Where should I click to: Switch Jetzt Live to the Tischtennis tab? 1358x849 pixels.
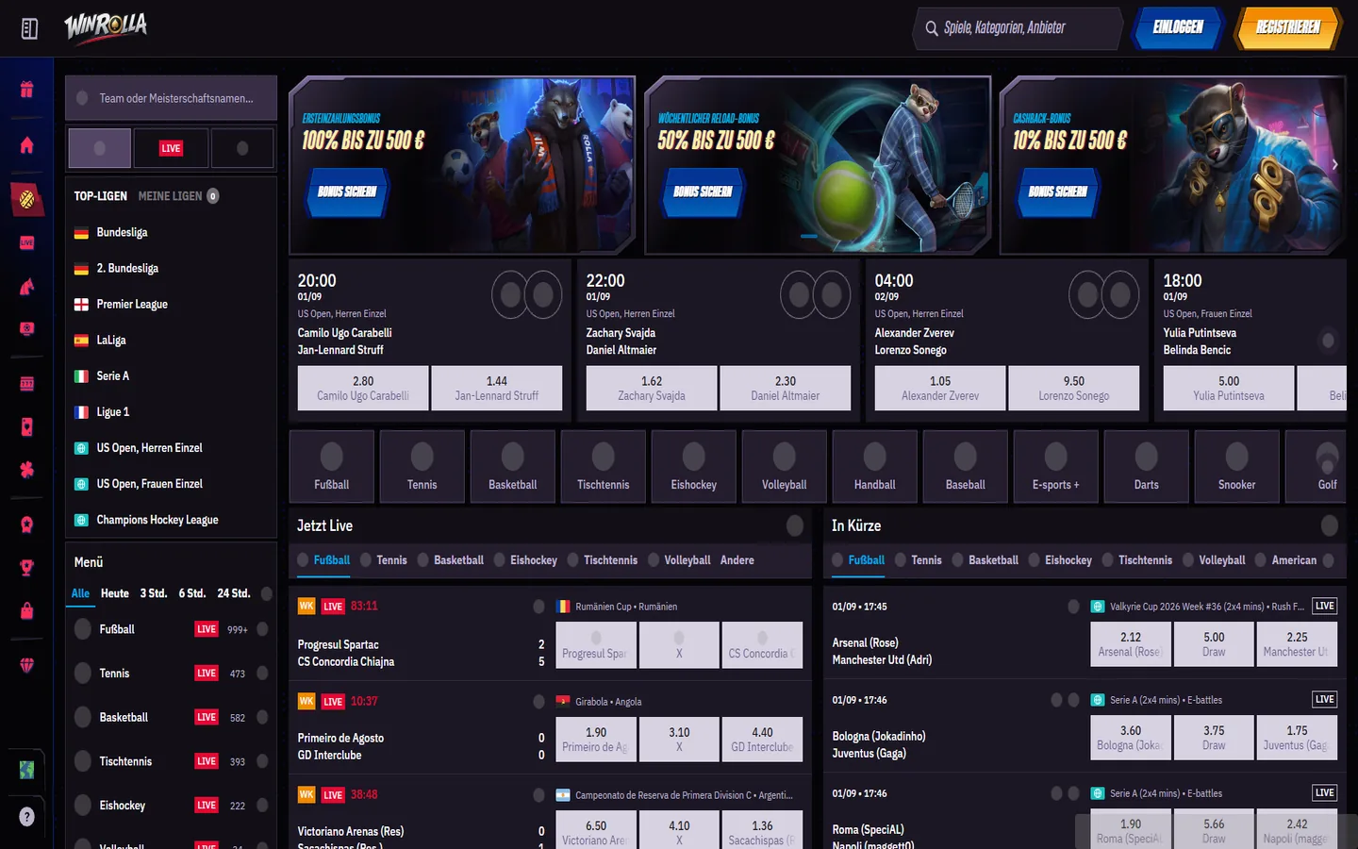[602, 560]
